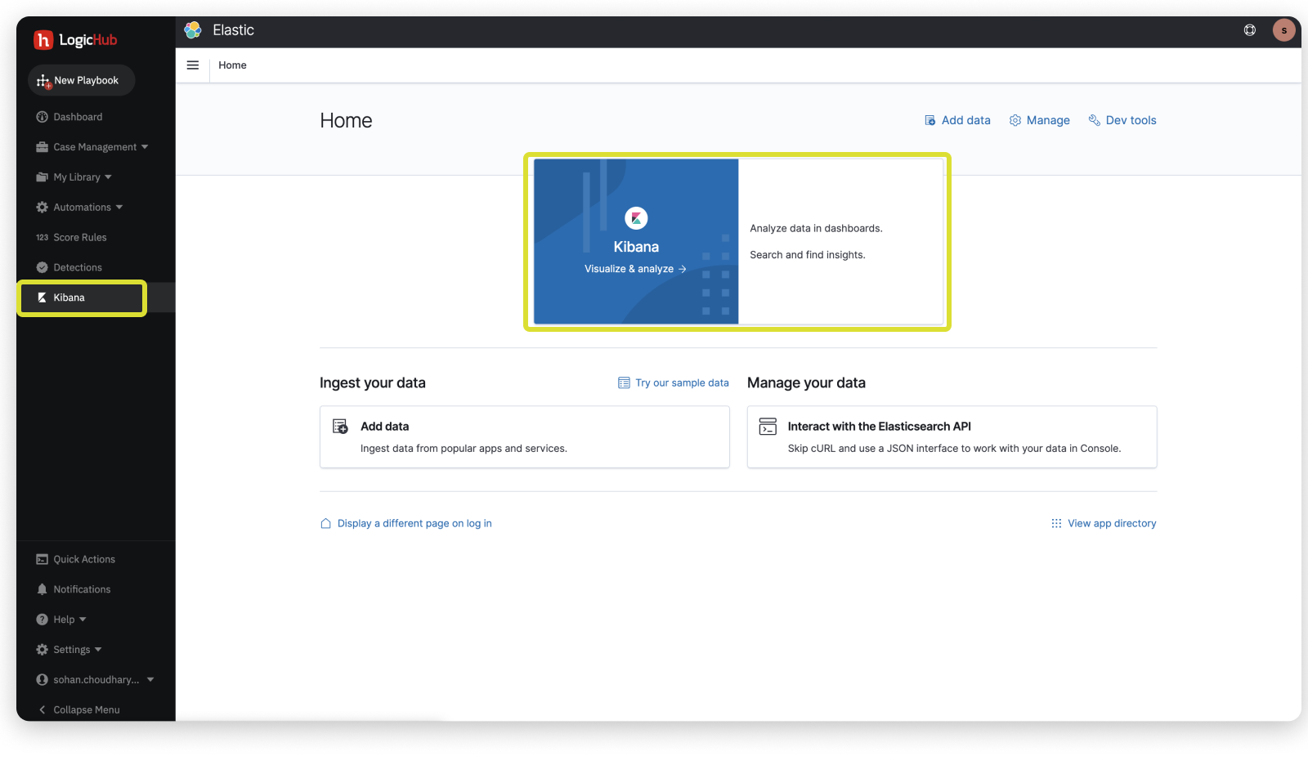Viewport: 1308px width, 765px height.
Task: Click the Add data card icon
Action: tap(340, 426)
